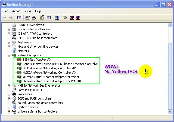Click the Print toolbar icon
The height and width of the screenshot is (122, 174).
pyautogui.click(x=34, y=18)
